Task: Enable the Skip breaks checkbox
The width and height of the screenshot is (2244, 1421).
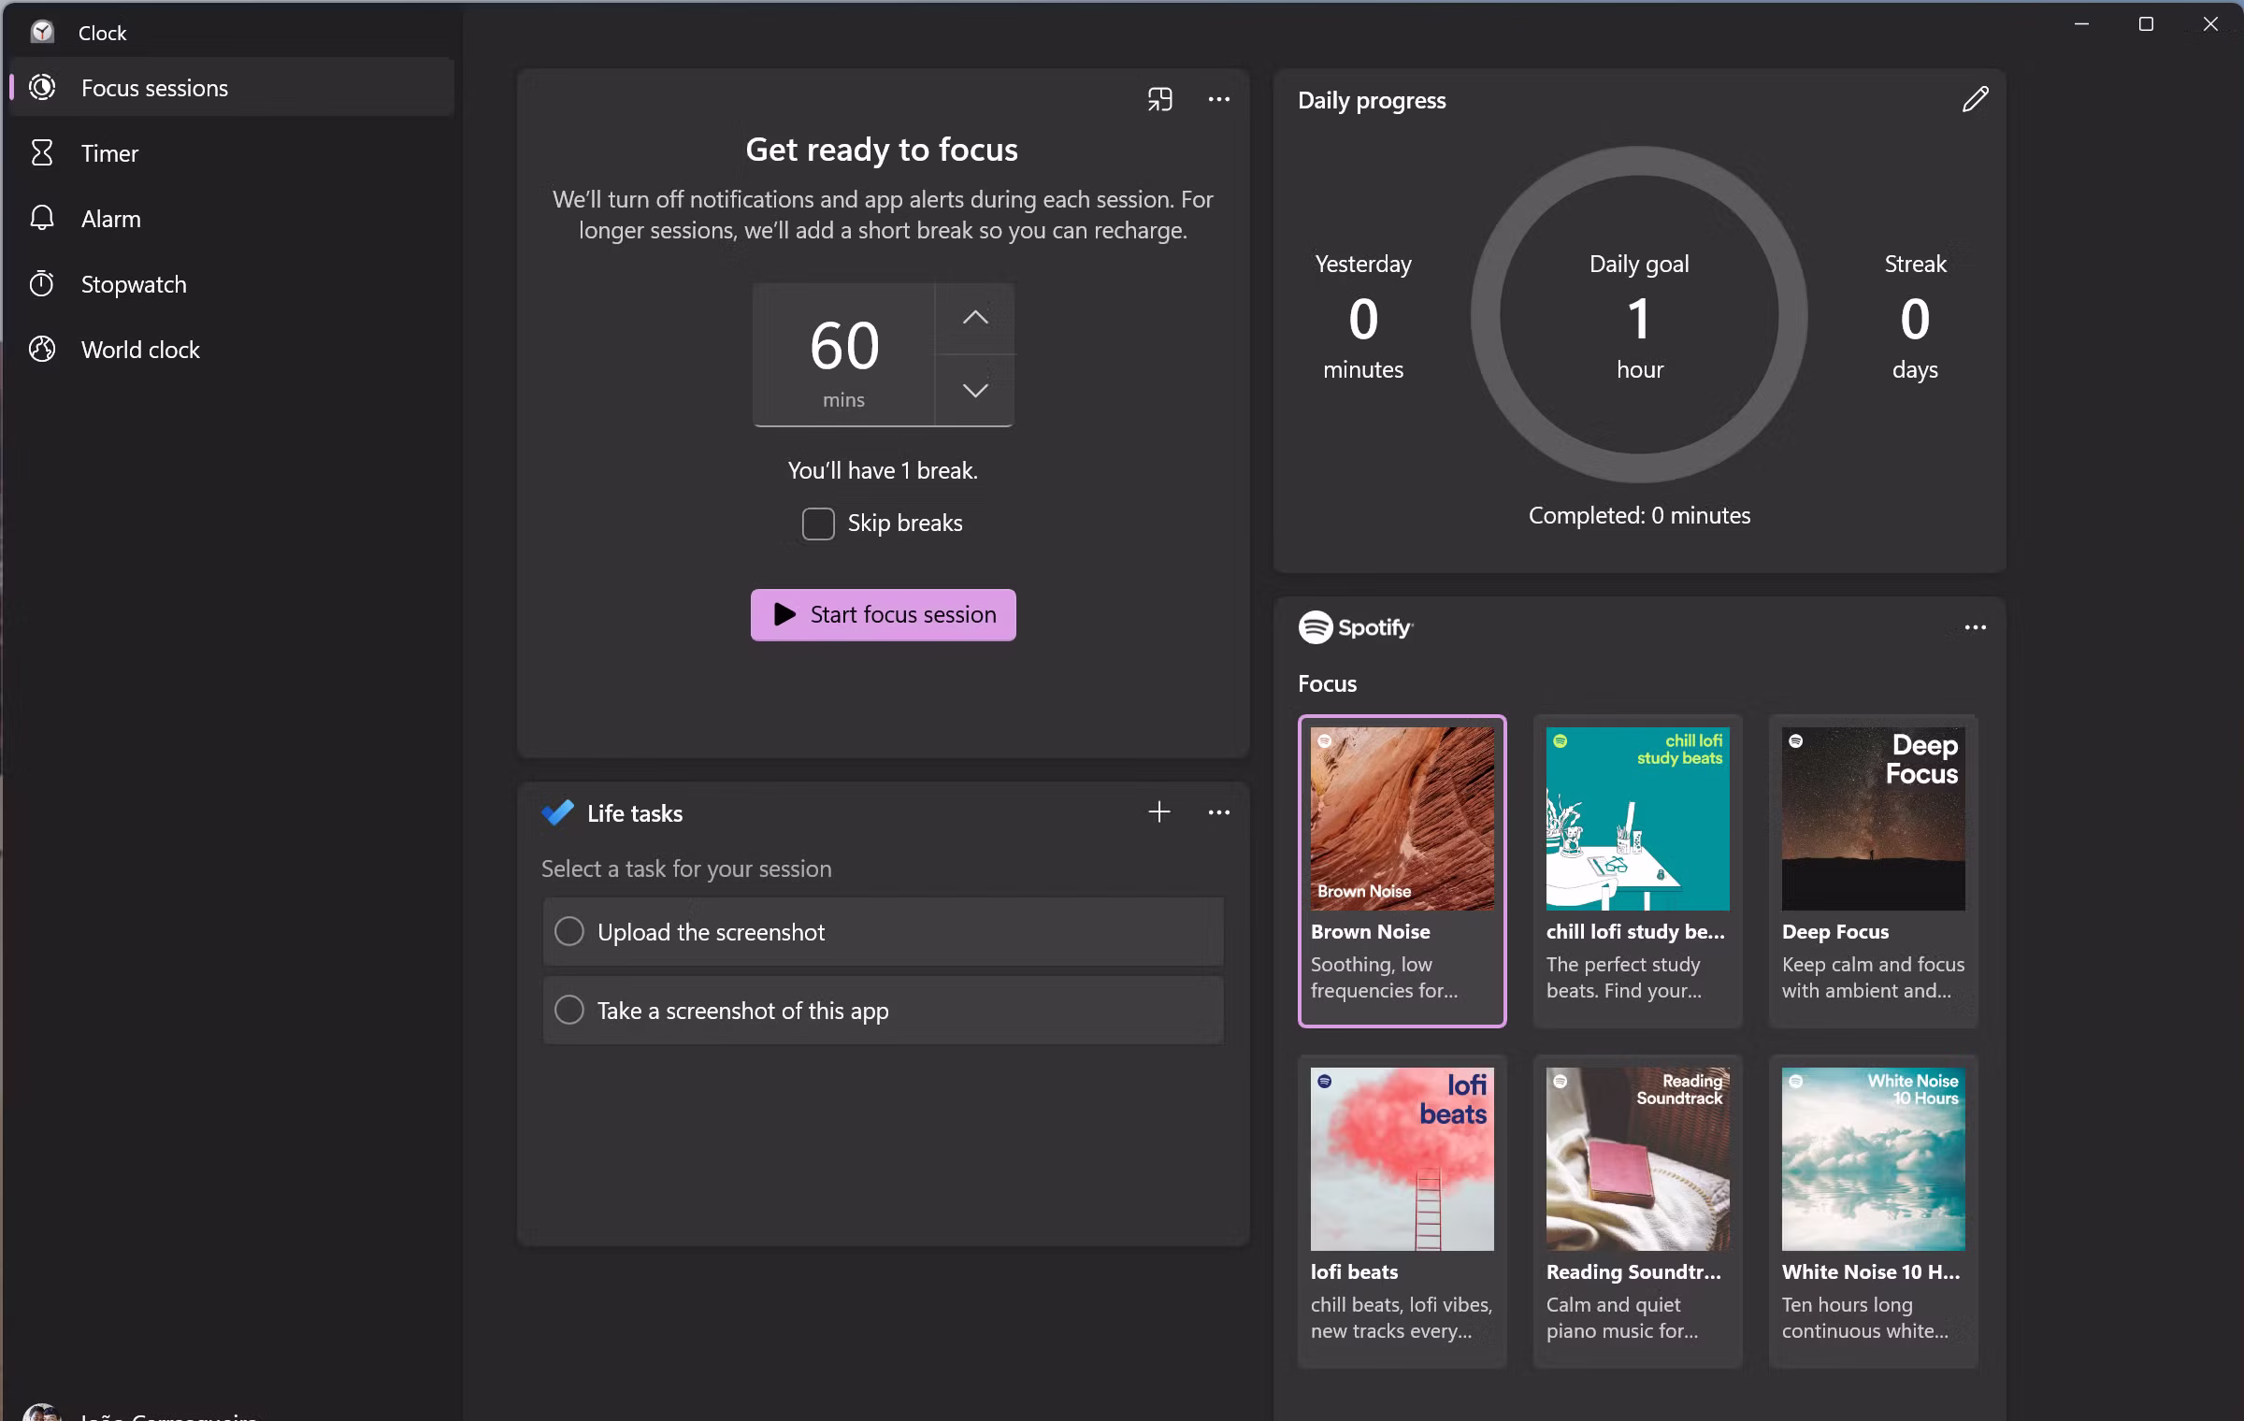Action: click(818, 524)
